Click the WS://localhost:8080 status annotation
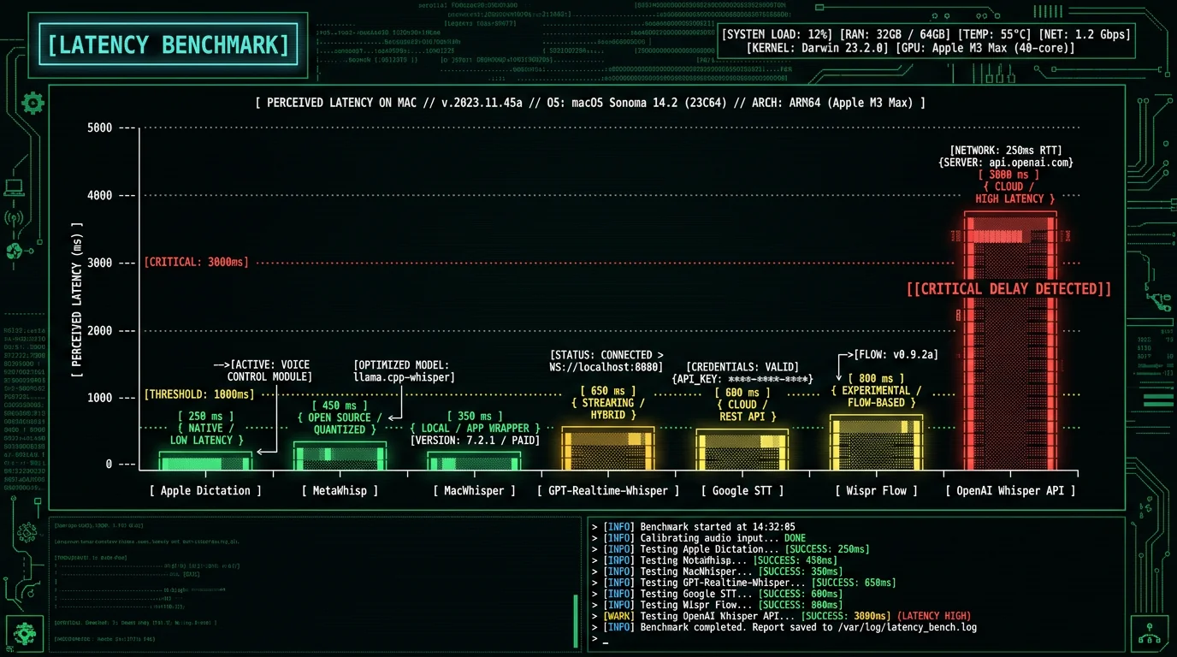 click(606, 360)
